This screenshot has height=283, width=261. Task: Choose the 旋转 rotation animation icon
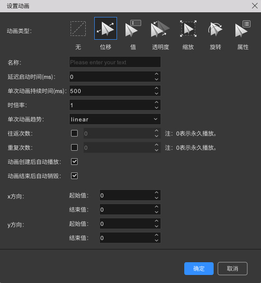(215, 29)
